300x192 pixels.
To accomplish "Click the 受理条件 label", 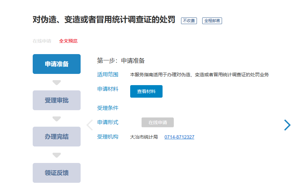I will (x=108, y=108).
